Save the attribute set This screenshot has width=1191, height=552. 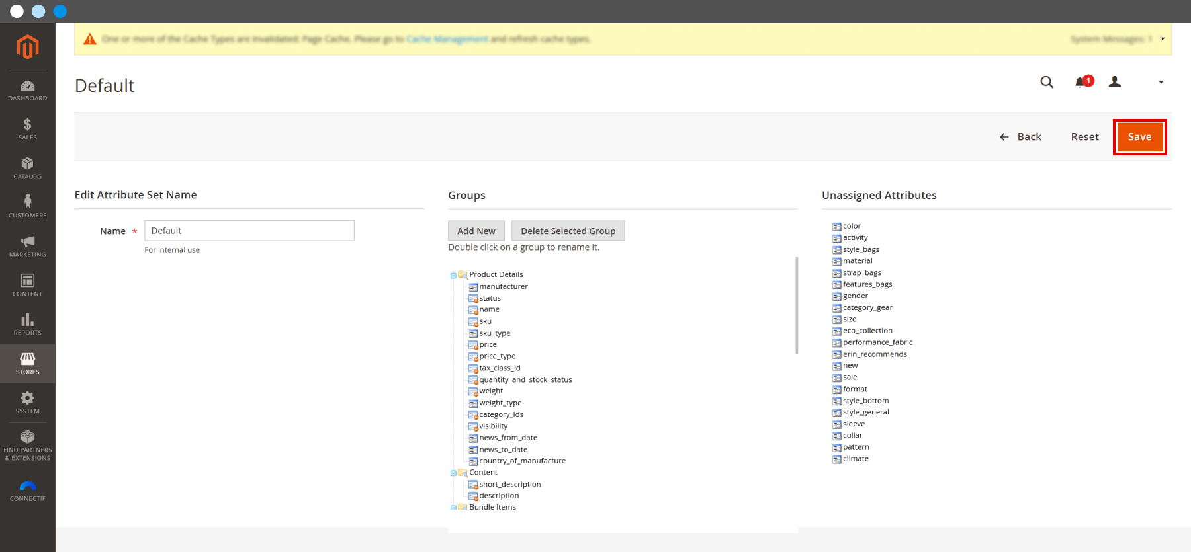point(1140,137)
